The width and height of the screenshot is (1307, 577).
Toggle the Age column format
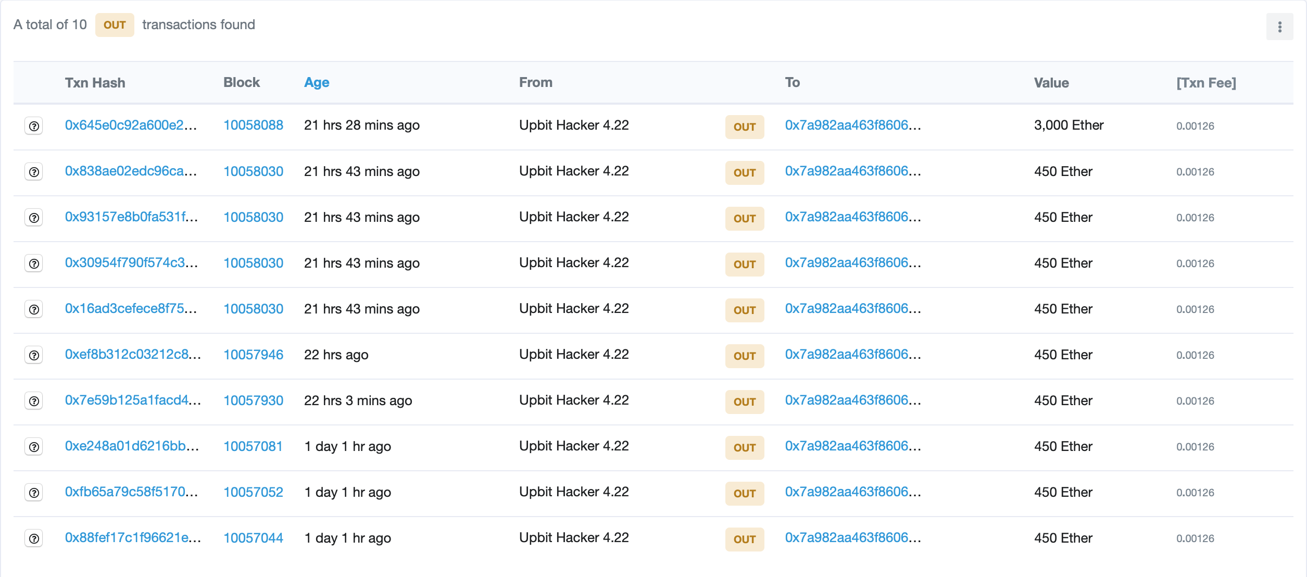[x=317, y=82]
